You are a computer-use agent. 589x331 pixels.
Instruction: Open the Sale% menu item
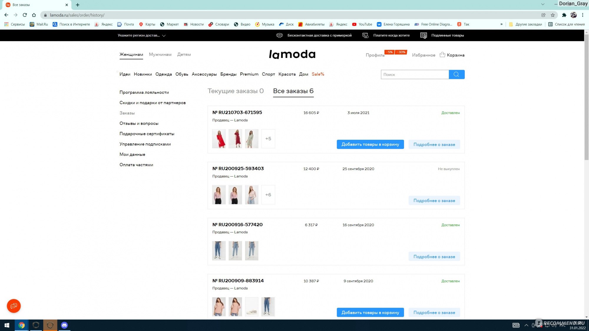pyautogui.click(x=318, y=74)
